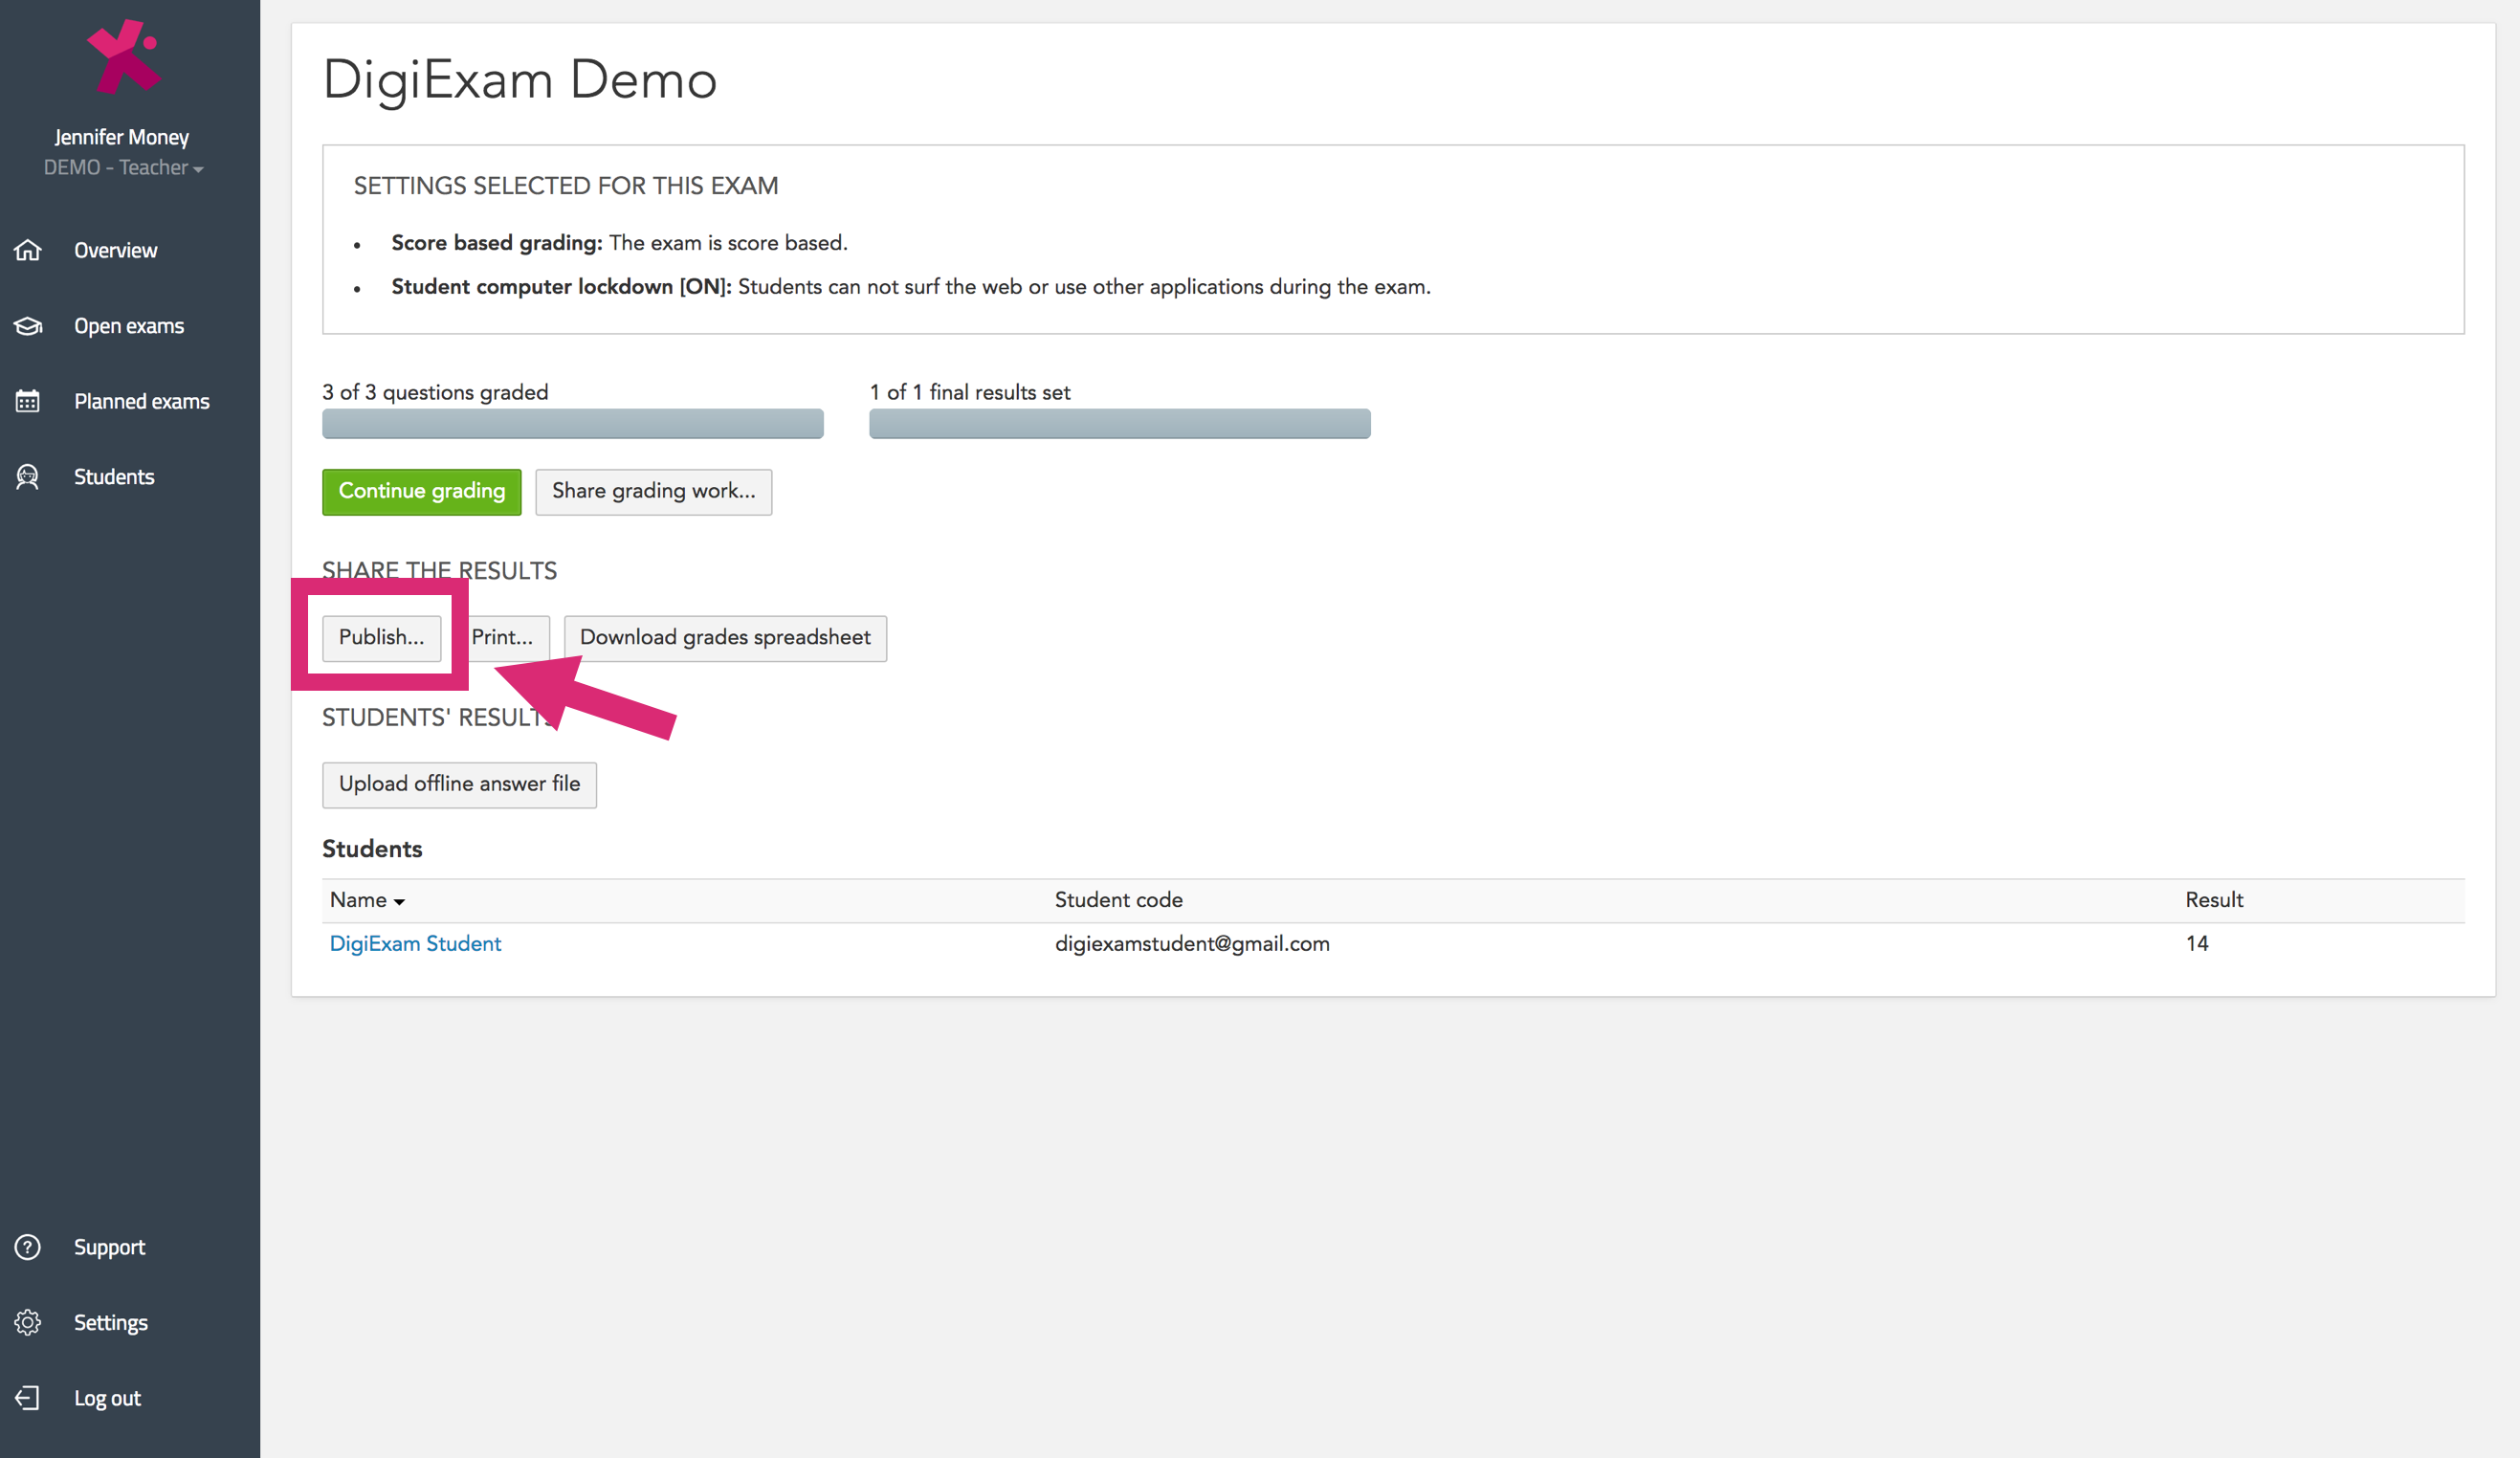This screenshot has width=2520, height=1458.
Task: Click the '3 of 3 questions graded' label
Action: coord(435,392)
